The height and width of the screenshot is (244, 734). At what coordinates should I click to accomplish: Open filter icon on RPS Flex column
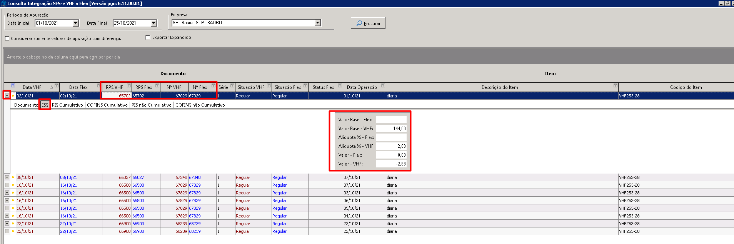[157, 85]
